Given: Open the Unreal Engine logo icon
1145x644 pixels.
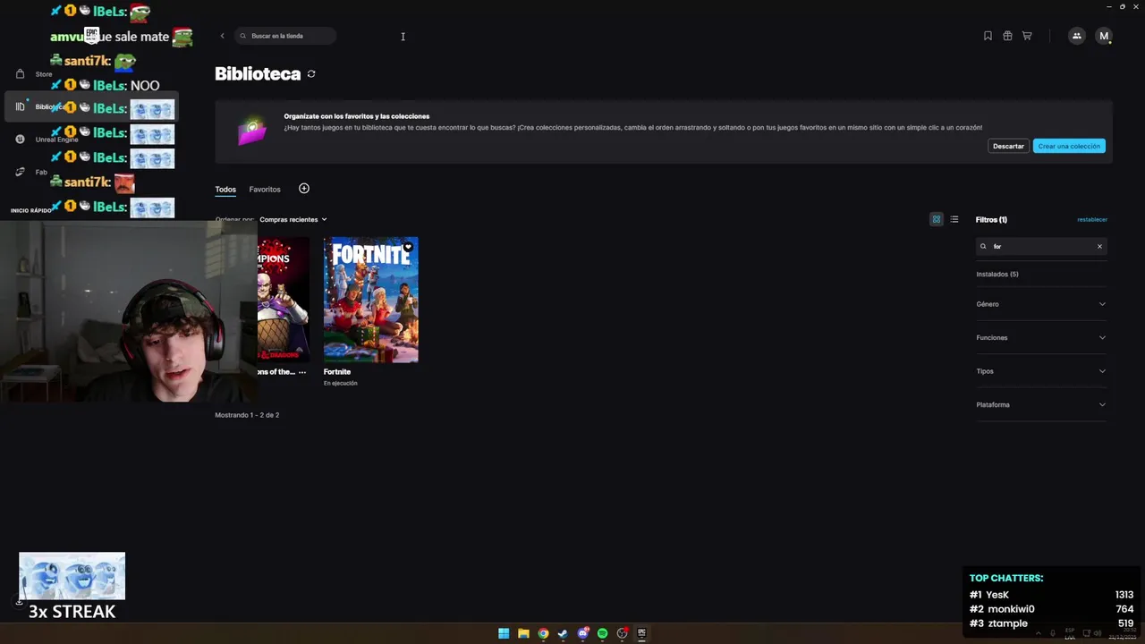Looking at the screenshot, I should point(20,140).
